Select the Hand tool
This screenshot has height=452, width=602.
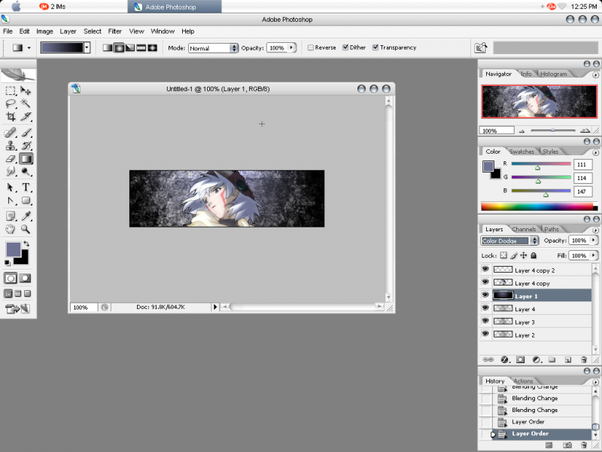[11, 230]
